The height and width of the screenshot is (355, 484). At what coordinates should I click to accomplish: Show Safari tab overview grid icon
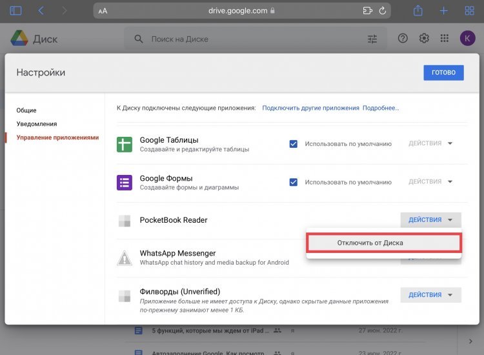tap(468, 11)
